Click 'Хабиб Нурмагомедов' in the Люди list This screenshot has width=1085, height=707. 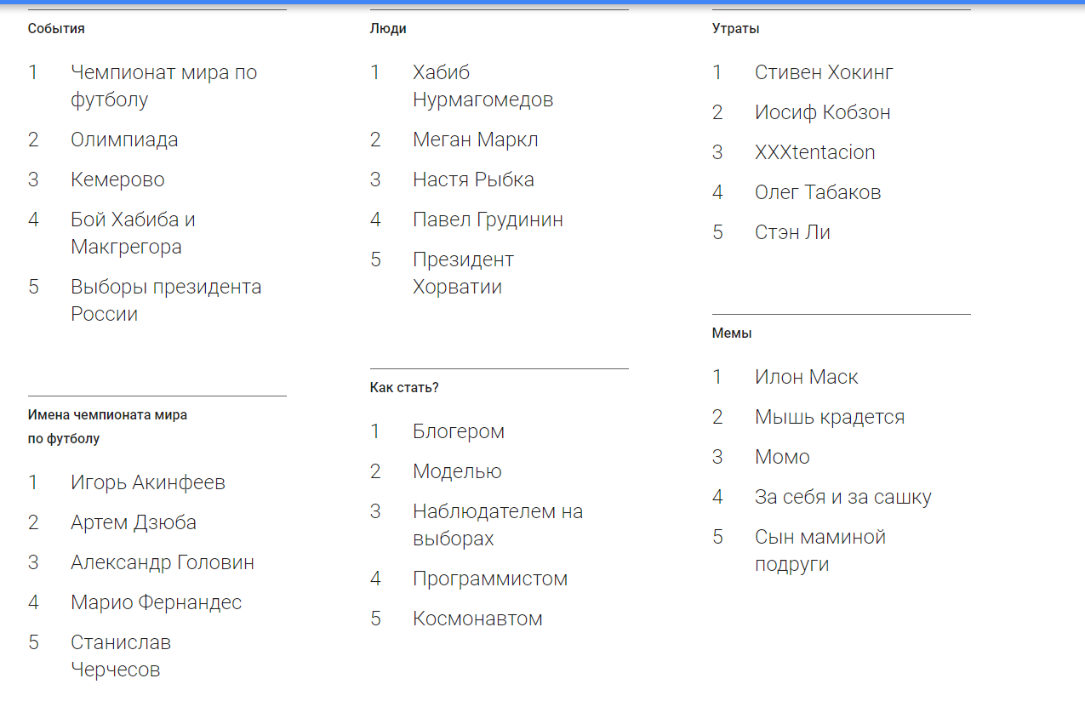click(x=483, y=86)
